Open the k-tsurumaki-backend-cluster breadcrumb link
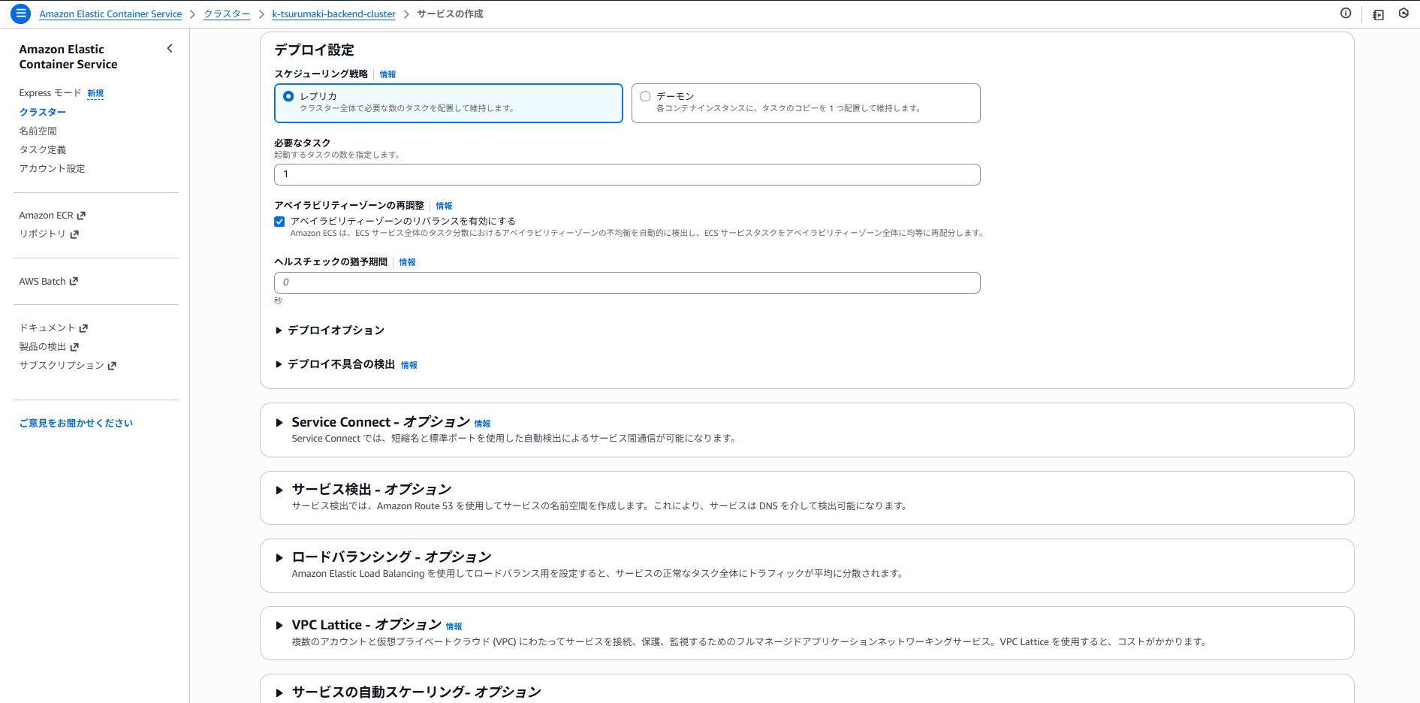Image resolution: width=1420 pixels, height=703 pixels. tap(333, 14)
